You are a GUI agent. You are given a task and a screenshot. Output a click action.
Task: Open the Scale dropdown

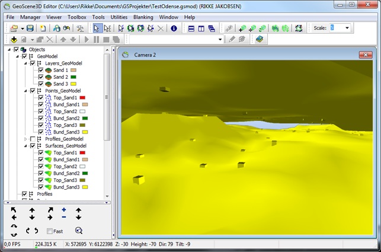pos(347,28)
